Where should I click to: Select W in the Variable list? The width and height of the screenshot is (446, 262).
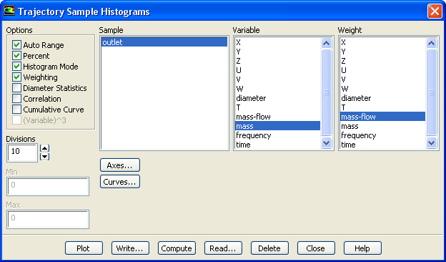coord(277,89)
